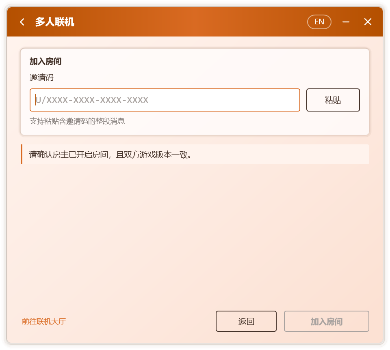Click the 加入房间 card heading
Screen dimensions: 390x350
click(45, 61)
